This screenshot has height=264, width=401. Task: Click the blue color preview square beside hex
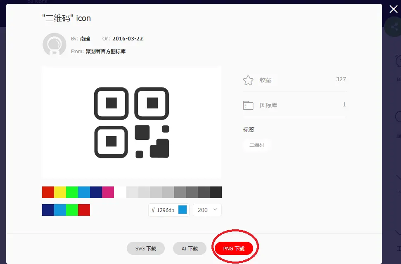[183, 210]
